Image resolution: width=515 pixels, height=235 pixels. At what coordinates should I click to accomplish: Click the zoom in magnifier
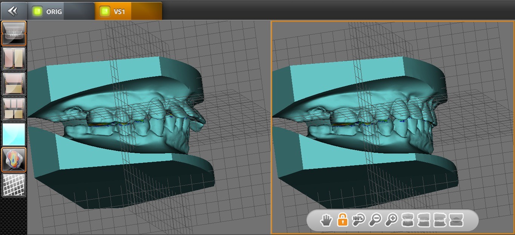392,220
